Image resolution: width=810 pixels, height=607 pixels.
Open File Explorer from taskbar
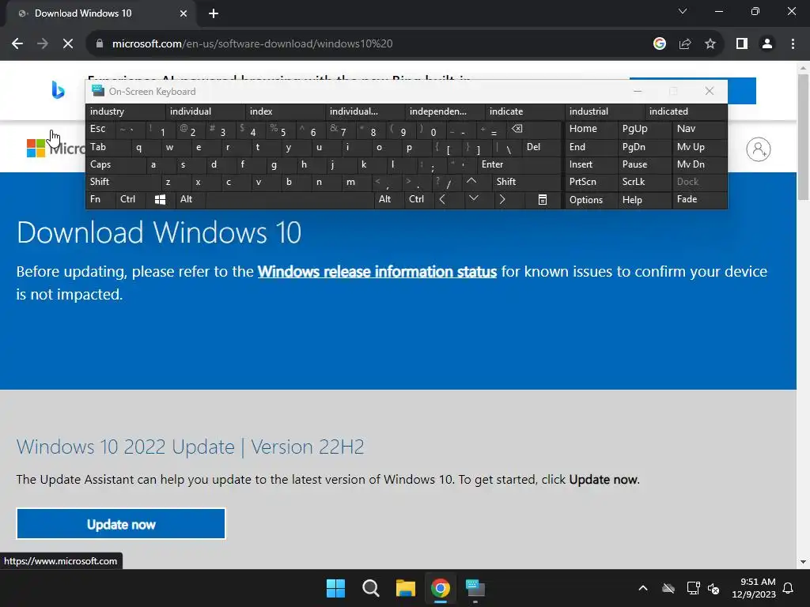pos(406,588)
